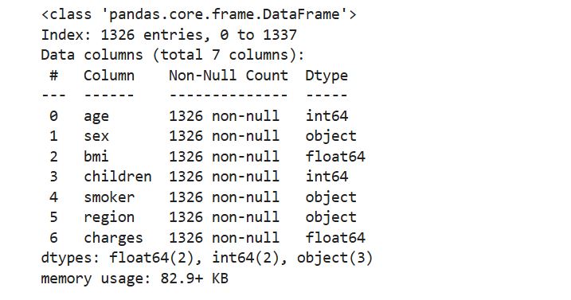Click the non-null count for children row

tap(224, 176)
